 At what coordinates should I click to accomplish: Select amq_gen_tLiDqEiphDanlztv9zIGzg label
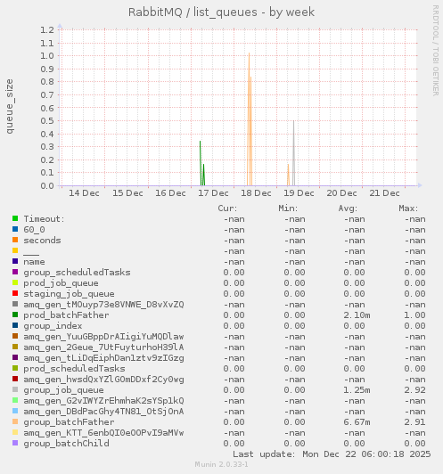pyautogui.click(x=103, y=358)
